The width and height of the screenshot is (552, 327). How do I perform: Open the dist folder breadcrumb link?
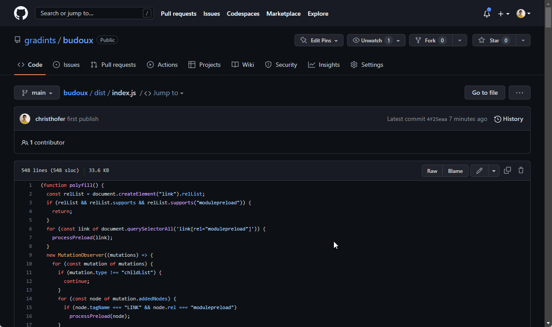(100, 93)
